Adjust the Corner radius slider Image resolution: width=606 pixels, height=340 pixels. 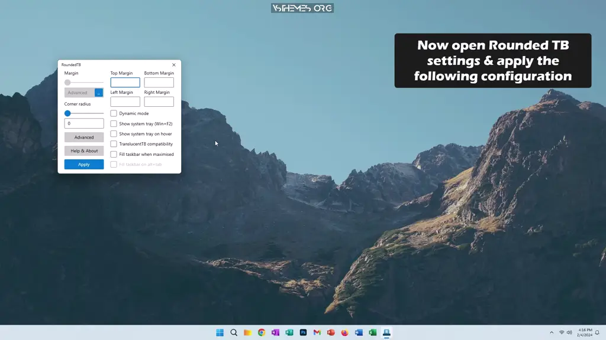[x=67, y=113]
